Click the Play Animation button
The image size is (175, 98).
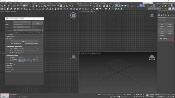(139, 94)
